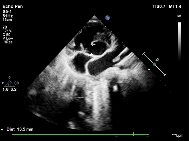Click the yellow marker on ECG strip
The width and height of the screenshot is (189, 141).
[133, 133]
